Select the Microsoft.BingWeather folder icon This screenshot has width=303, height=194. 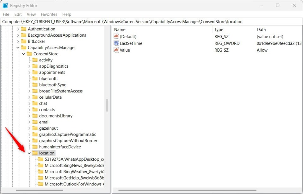[x=40, y=171]
